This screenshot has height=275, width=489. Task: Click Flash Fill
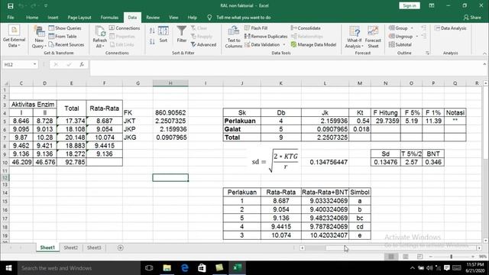click(x=256, y=28)
